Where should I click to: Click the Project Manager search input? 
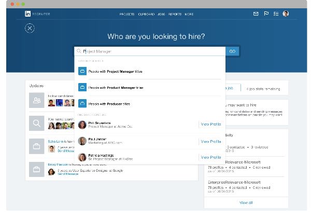(150, 51)
